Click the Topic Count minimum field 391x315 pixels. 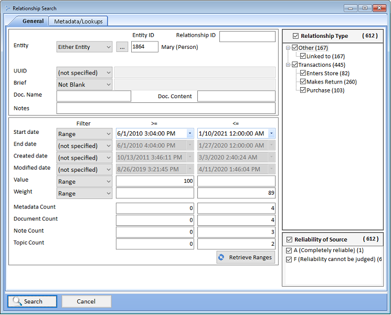click(155, 244)
